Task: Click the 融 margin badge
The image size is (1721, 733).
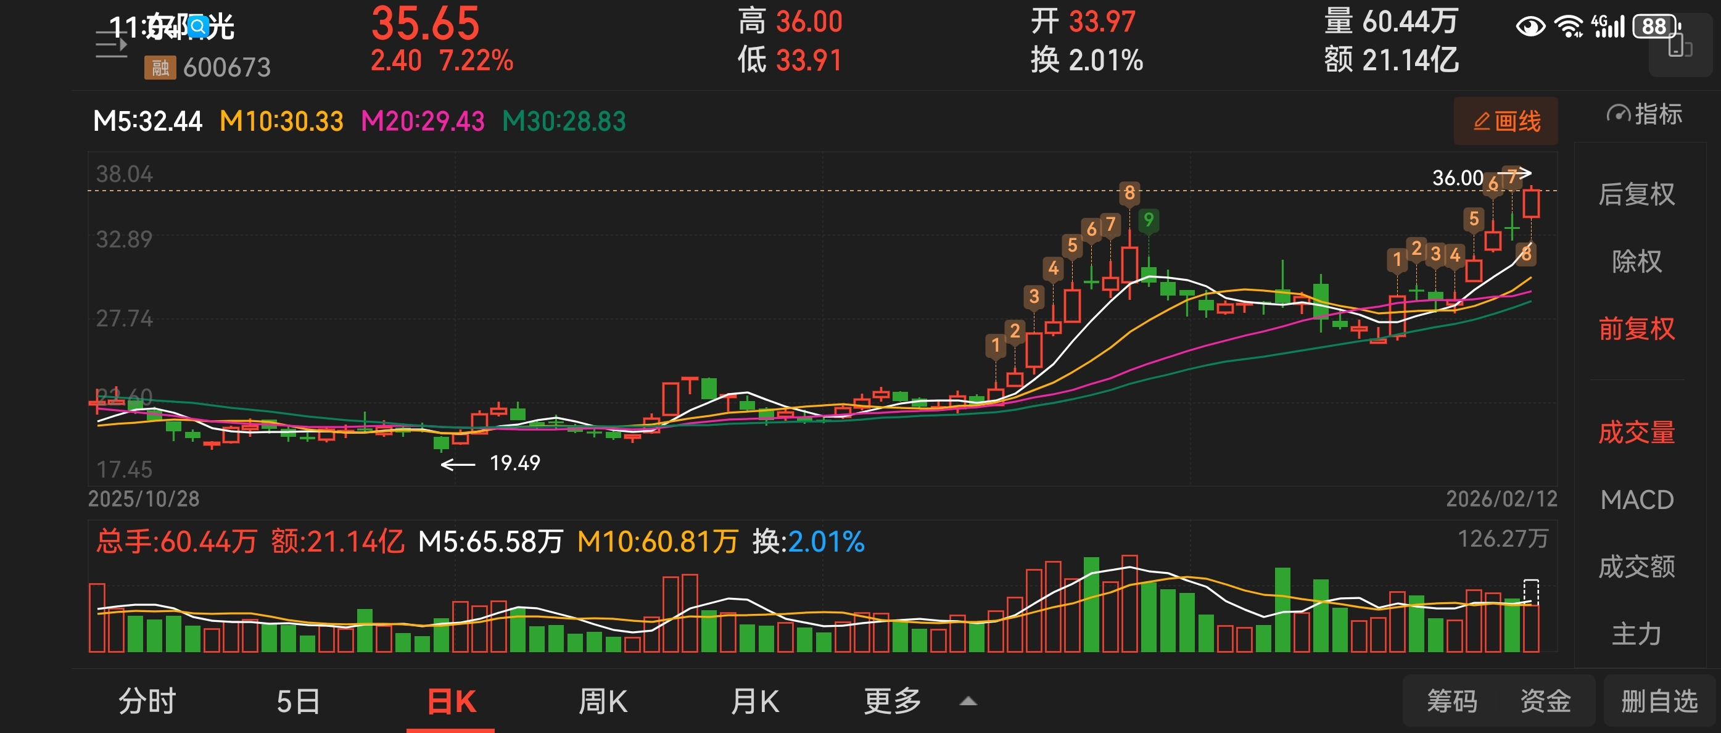Action: 160,67
